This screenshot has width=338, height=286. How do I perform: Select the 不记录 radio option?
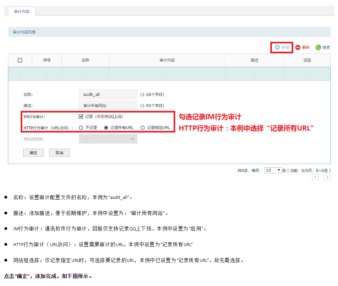[81, 128]
